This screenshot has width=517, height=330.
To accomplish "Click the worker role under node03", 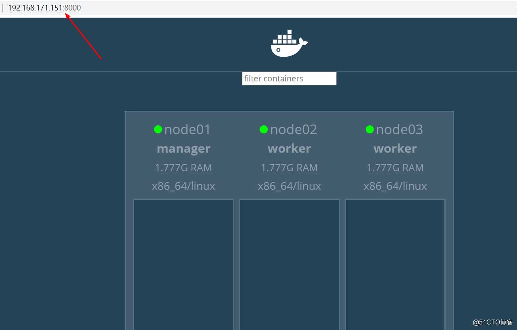I will [x=395, y=149].
